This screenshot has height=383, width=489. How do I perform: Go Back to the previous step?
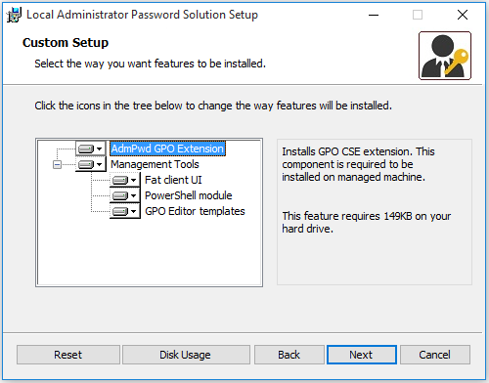click(x=289, y=355)
